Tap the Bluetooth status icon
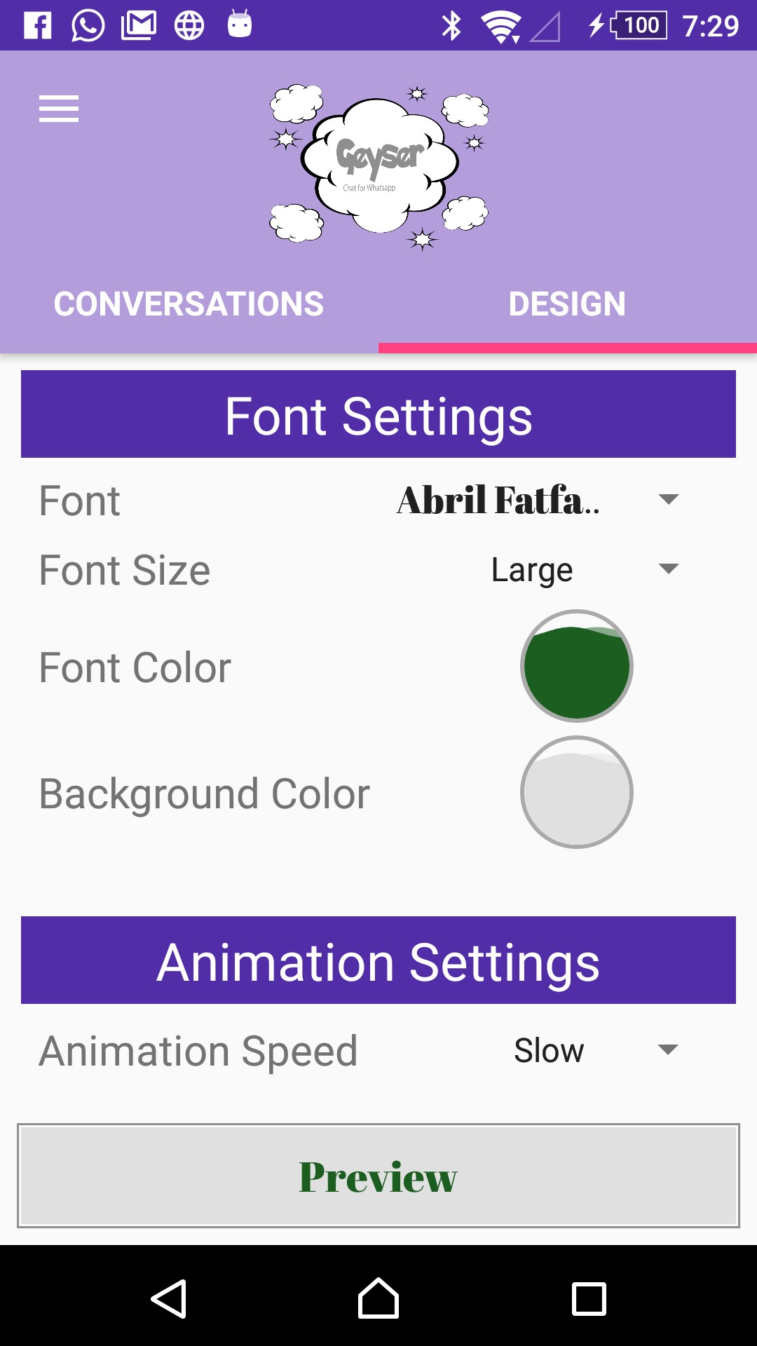The image size is (757, 1346). (451, 26)
